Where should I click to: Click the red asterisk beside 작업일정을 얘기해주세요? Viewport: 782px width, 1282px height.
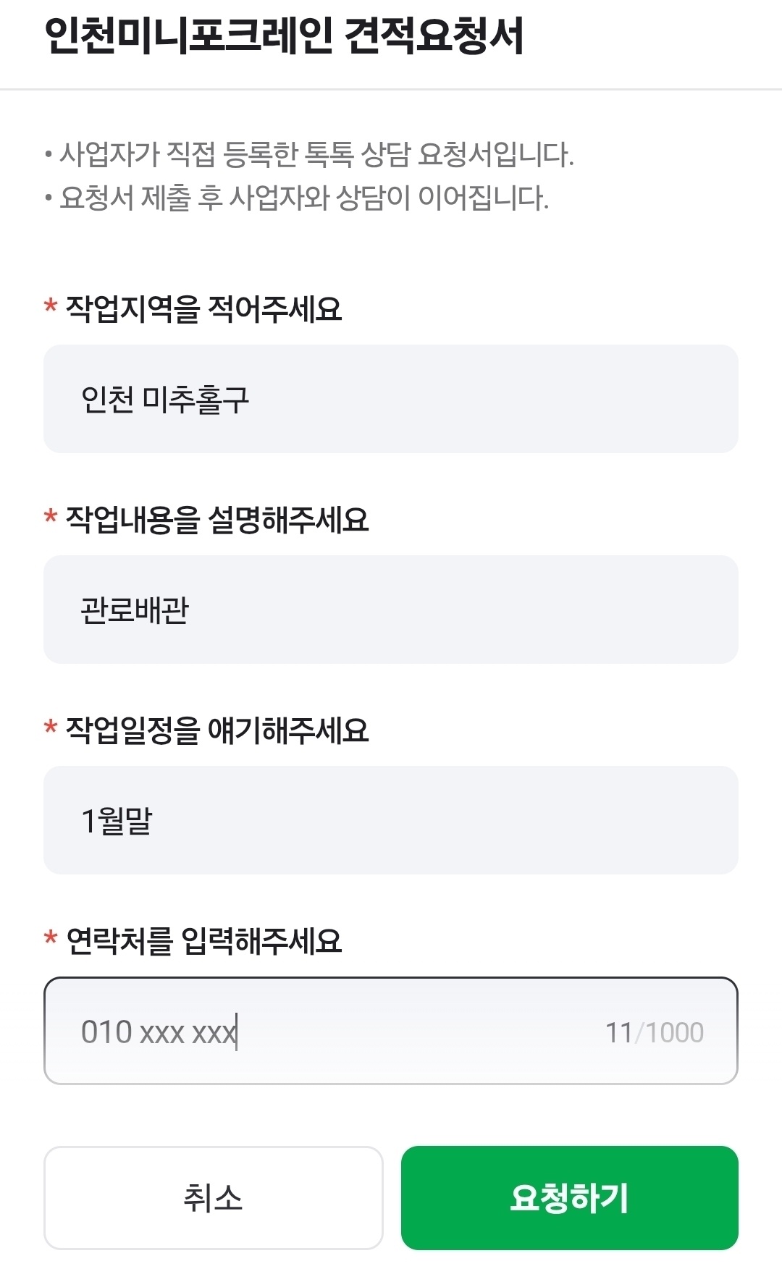click(x=50, y=727)
